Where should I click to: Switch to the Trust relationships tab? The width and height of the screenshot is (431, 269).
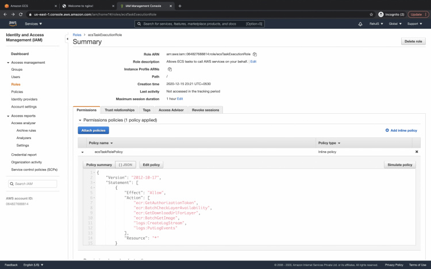tap(120, 110)
